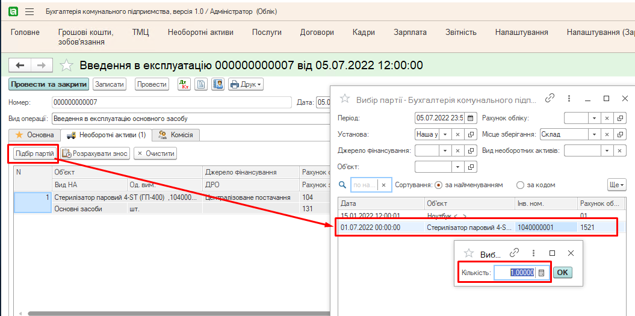Open the Джерело фінансування dropdown

[446, 150]
